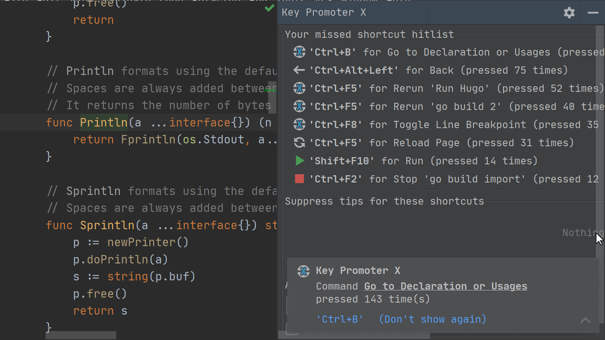Click the Don't show again link
605x340 pixels.
pos(432,319)
